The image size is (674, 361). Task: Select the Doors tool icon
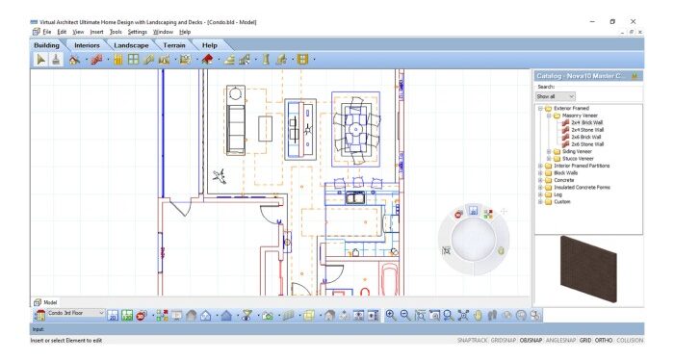point(118,60)
